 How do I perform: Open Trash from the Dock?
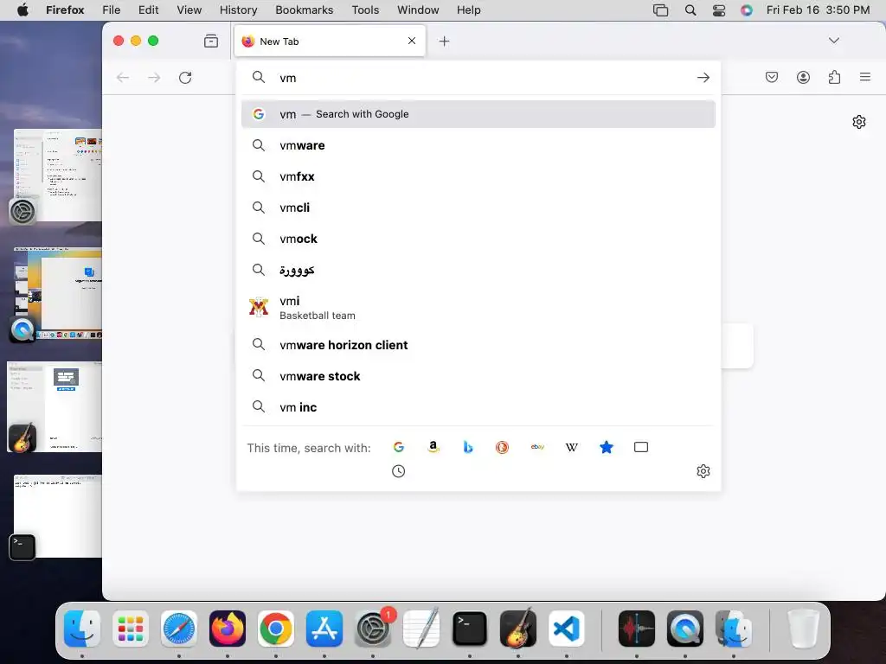(x=803, y=629)
